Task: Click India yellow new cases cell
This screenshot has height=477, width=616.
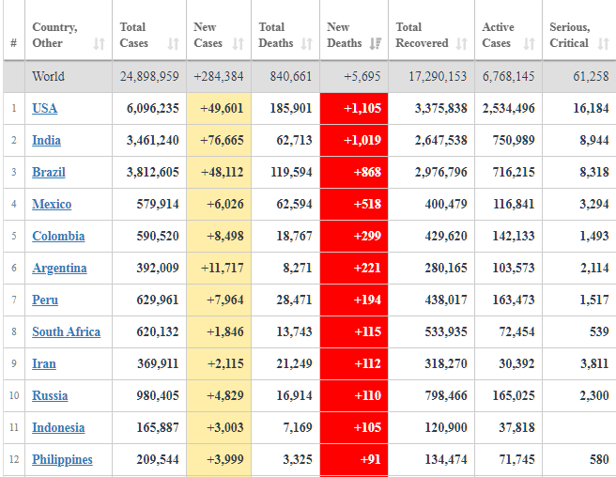Action: click(x=219, y=140)
